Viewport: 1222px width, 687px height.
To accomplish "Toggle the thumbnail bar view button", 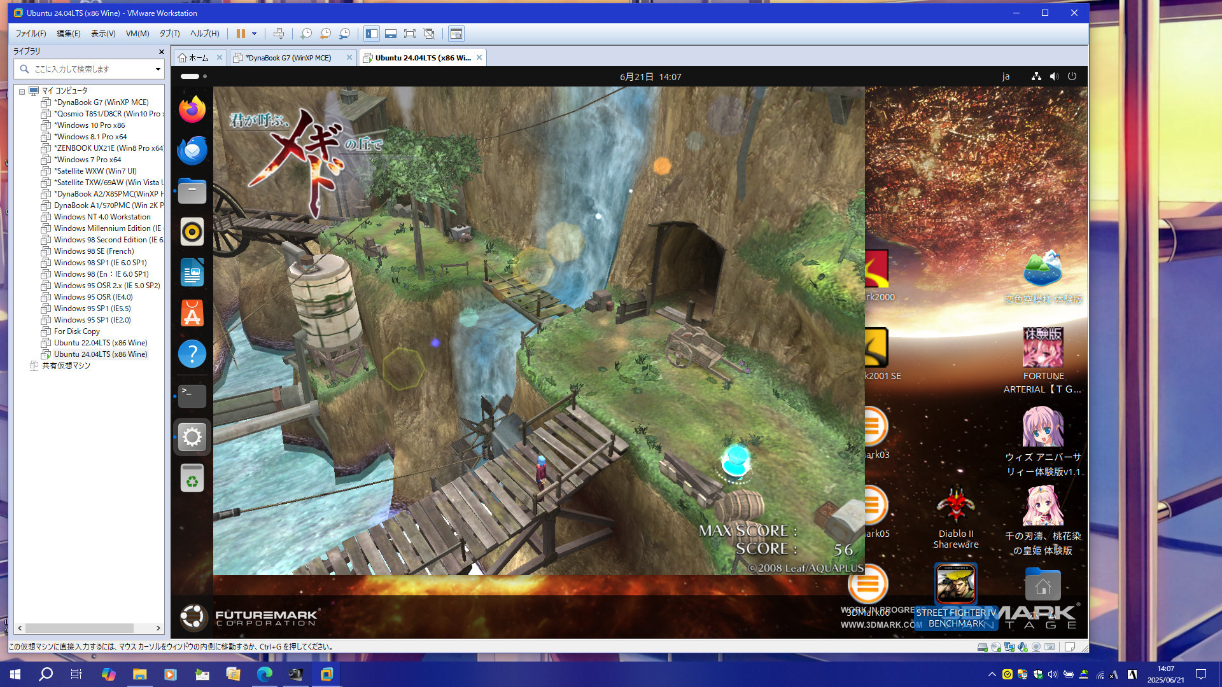I will pos(391,34).
